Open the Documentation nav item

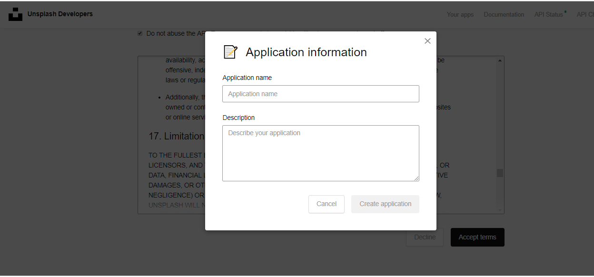[504, 14]
